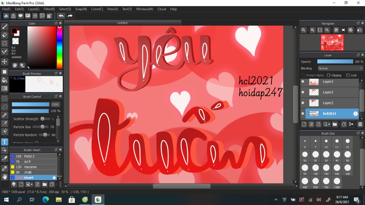Open Heart brush settings gear
The width and height of the screenshot is (365, 205).
[x=54, y=178]
